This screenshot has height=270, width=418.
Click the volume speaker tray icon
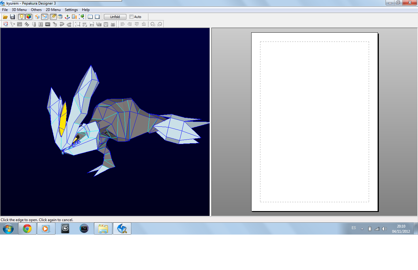click(x=384, y=229)
